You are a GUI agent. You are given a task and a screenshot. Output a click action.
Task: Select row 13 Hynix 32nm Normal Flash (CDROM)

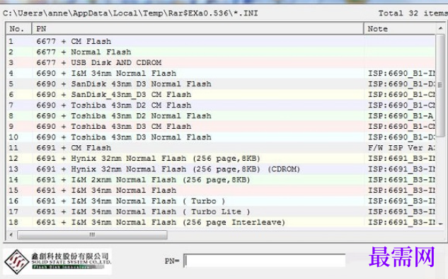click(221, 169)
